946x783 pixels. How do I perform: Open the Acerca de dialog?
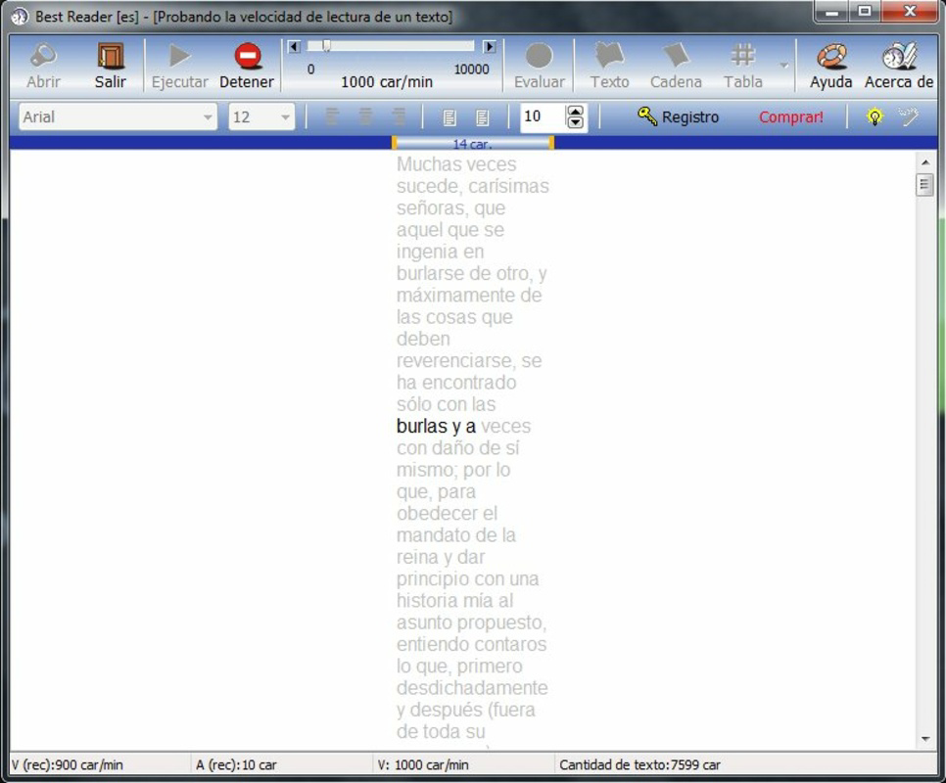point(899,66)
